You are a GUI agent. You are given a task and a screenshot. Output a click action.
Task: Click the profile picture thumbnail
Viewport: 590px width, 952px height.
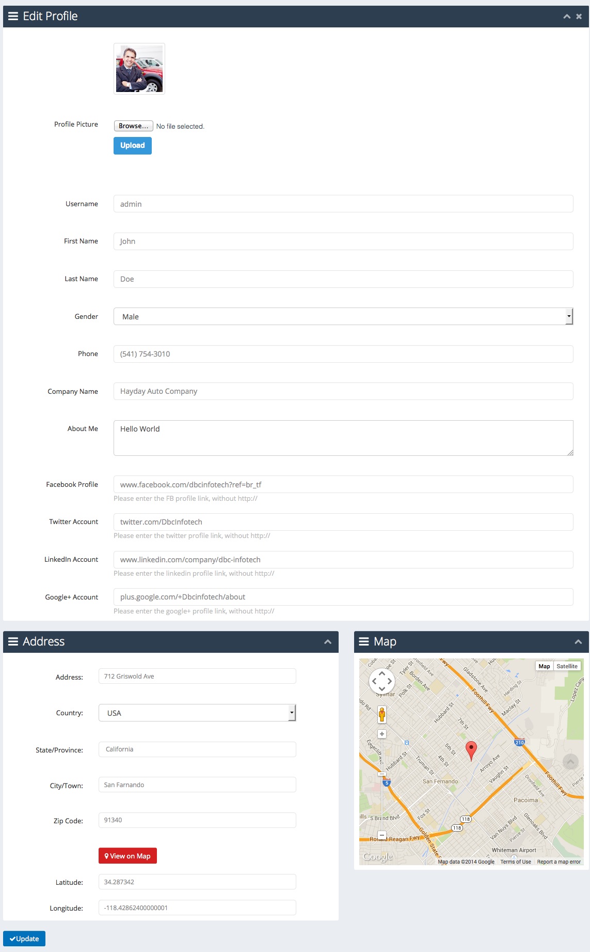(x=139, y=69)
